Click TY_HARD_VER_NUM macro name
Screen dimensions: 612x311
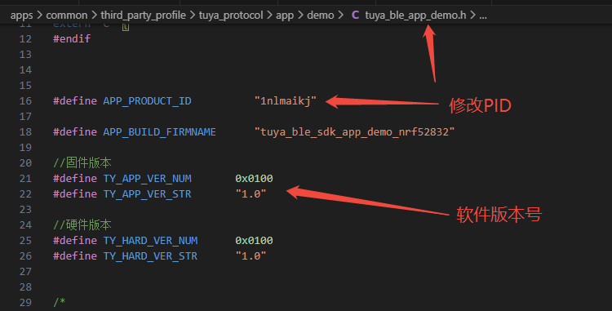[150, 240]
